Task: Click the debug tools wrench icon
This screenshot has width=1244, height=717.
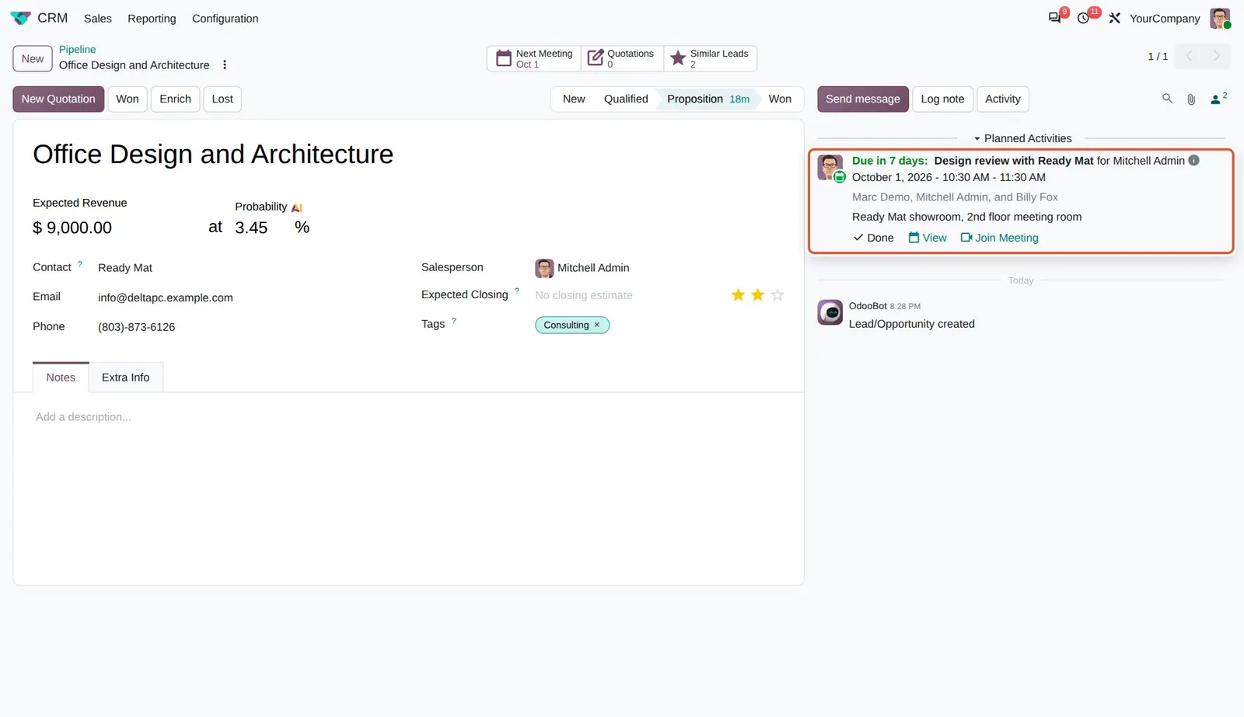Action: click(1114, 18)
